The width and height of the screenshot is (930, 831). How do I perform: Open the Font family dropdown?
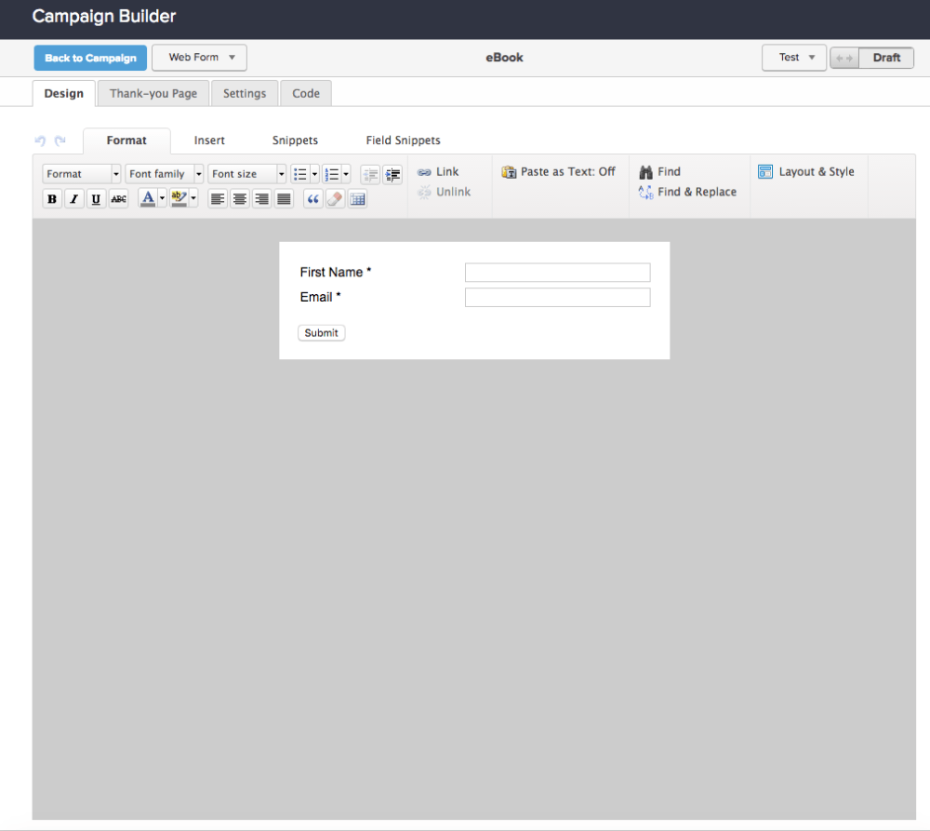pyautogui.click(x=165, y=174)
